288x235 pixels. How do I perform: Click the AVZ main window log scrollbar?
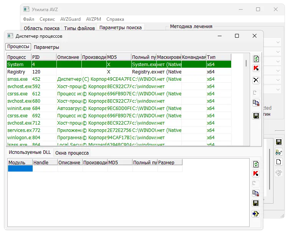tap(270, 169)
